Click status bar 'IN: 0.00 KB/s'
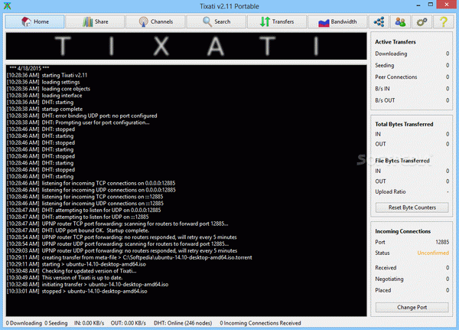The height and width of the screenshot is (330, 459). pos(89,323)
